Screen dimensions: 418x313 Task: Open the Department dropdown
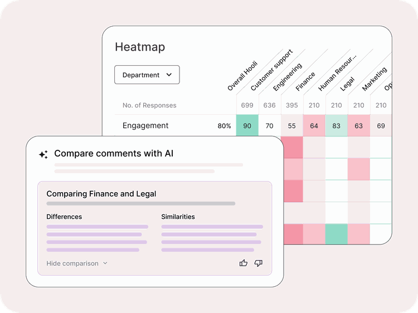147,75
